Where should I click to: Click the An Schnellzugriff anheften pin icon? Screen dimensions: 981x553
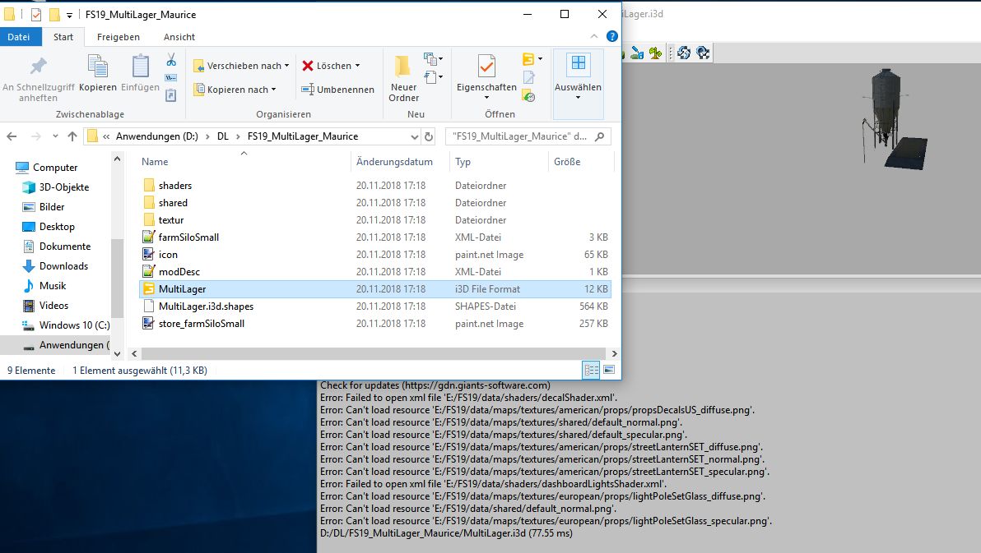coord(38,67)
